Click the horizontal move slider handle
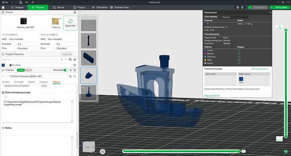This screenshot has width=291, height=156. pos(239,151)
